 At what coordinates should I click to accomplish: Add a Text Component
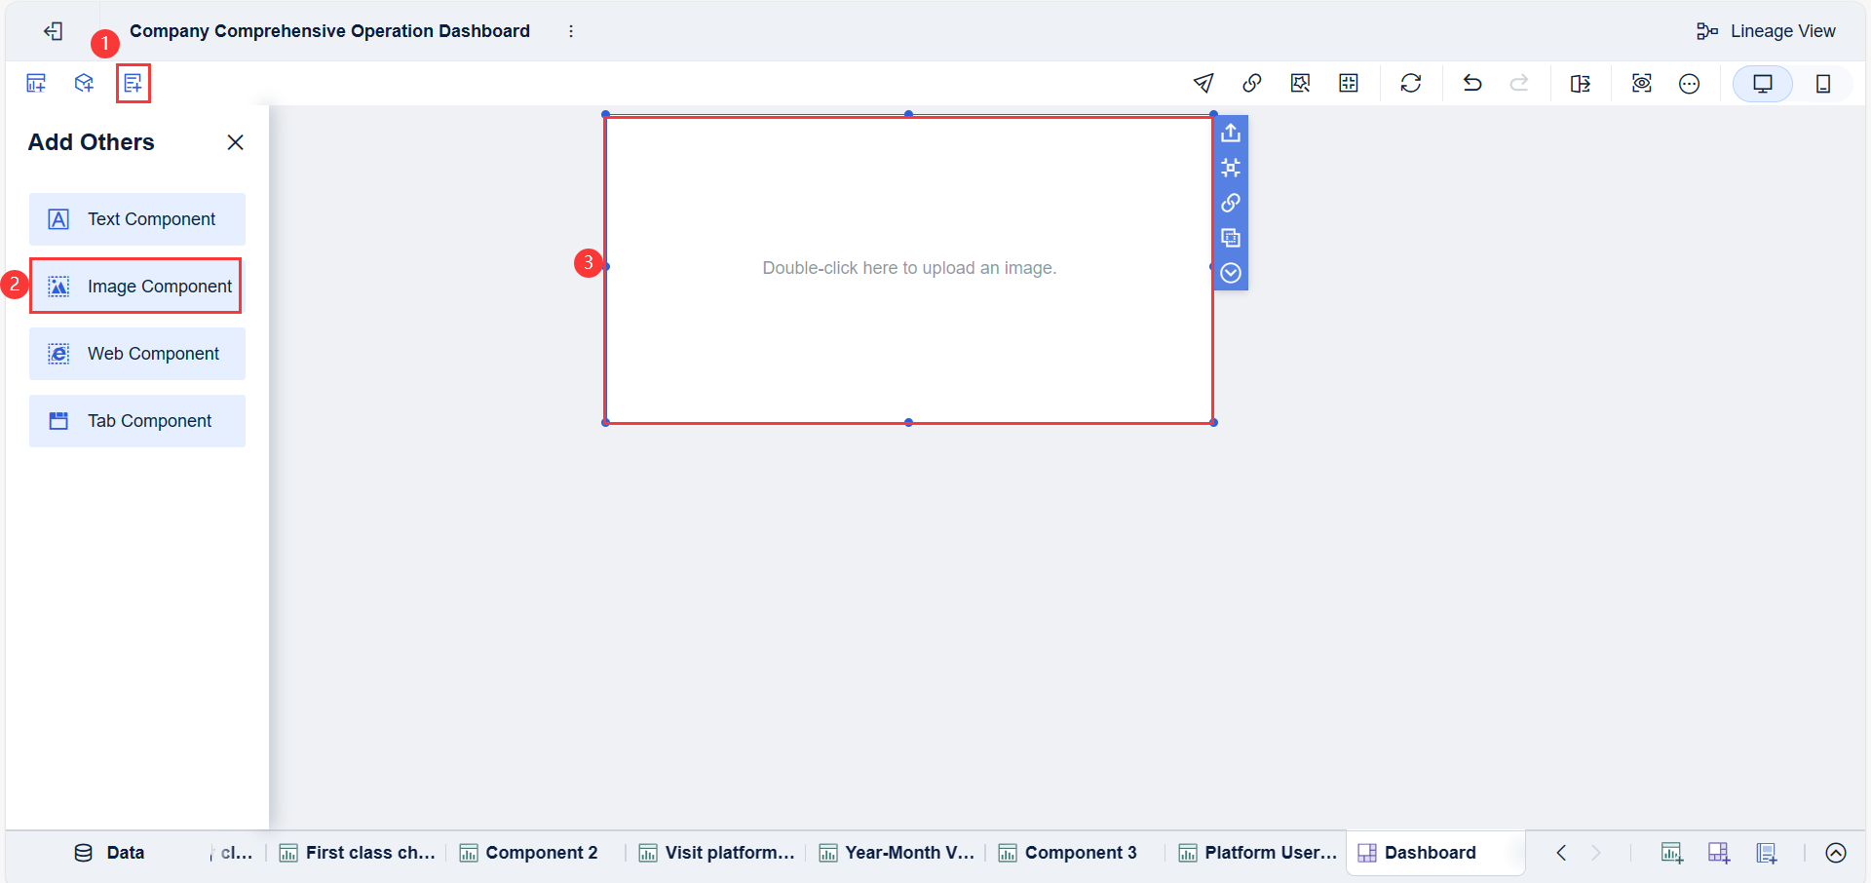point(136,219)
